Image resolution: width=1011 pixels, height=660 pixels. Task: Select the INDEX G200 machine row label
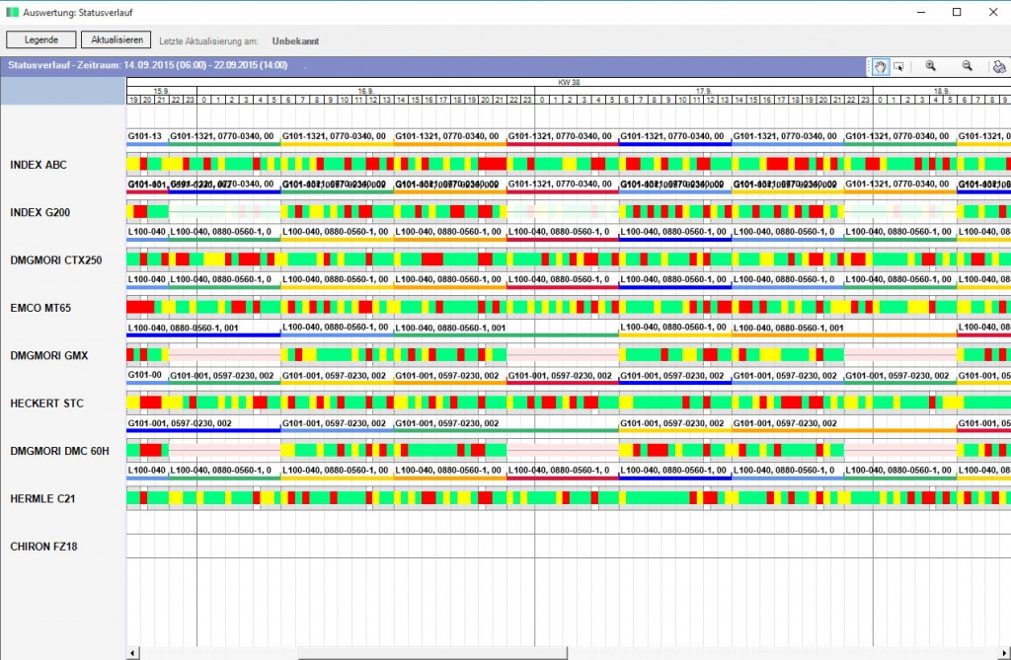(39, 212)
